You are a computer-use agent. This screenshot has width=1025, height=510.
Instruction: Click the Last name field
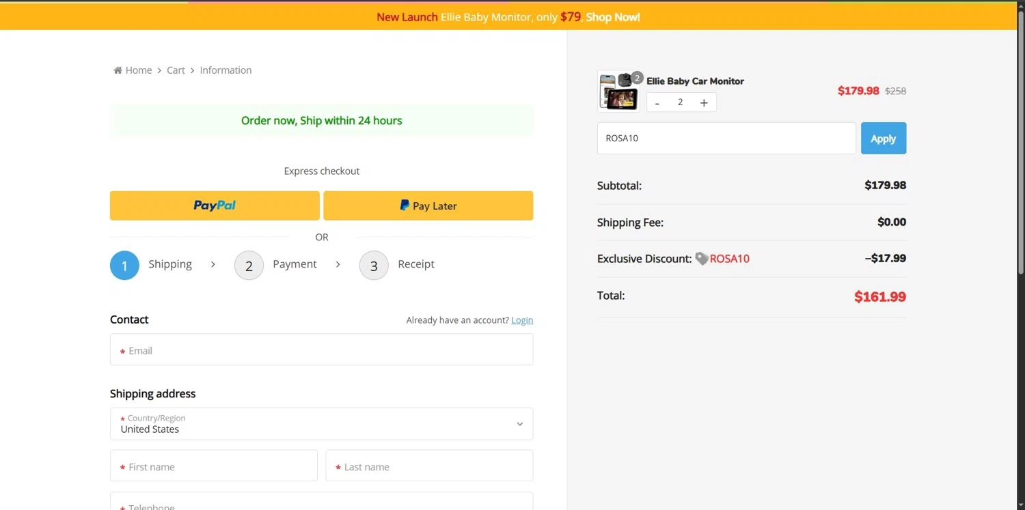[429, 466]
